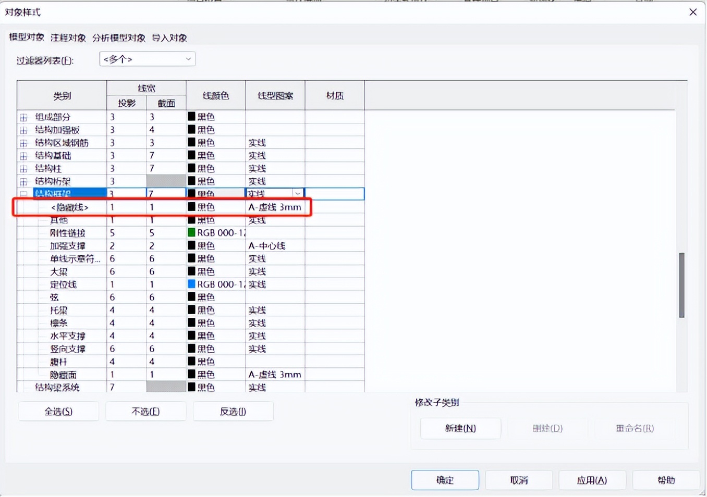Click the 不选(E) button
707x497 pixels.
click(145, 412)
